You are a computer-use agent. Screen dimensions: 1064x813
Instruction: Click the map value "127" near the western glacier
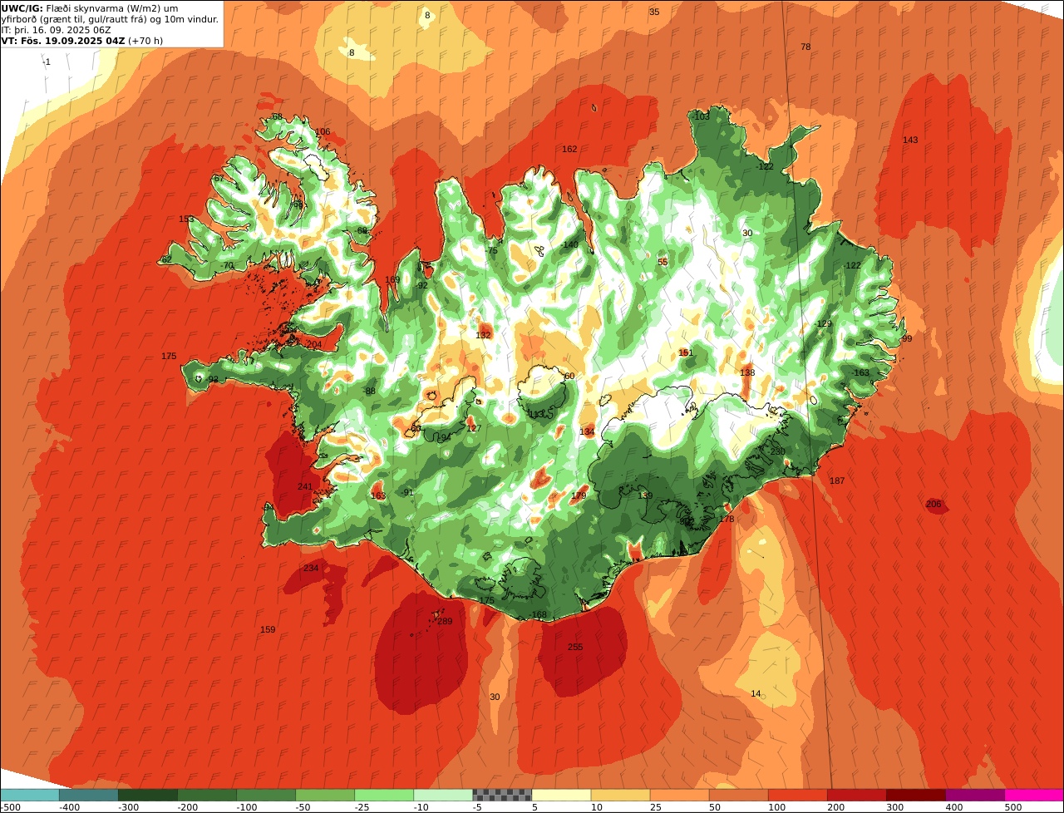tap(474, 428)
